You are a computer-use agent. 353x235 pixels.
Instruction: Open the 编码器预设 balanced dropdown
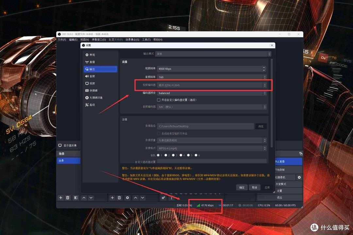212,93
